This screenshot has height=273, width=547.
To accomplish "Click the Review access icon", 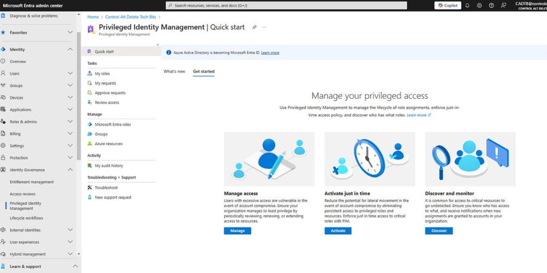I will [x=90, y=103].
